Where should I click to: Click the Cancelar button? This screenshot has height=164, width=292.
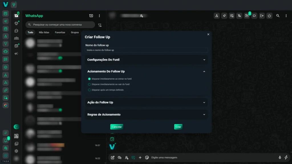tap(117, 127)
